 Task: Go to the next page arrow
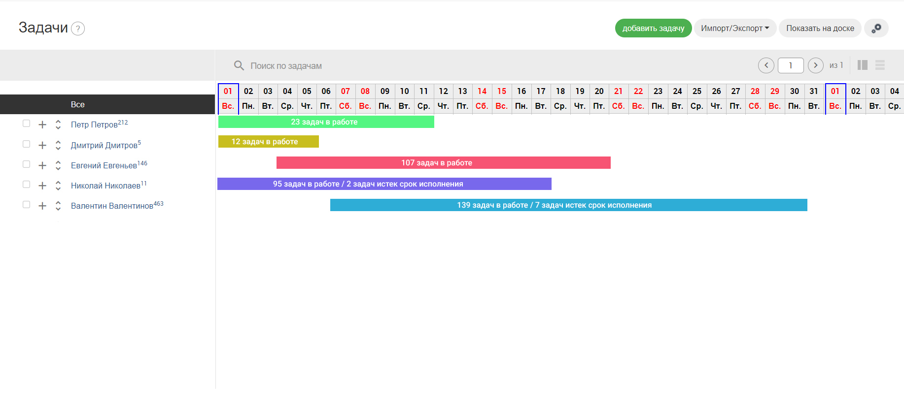click(816, 65)
